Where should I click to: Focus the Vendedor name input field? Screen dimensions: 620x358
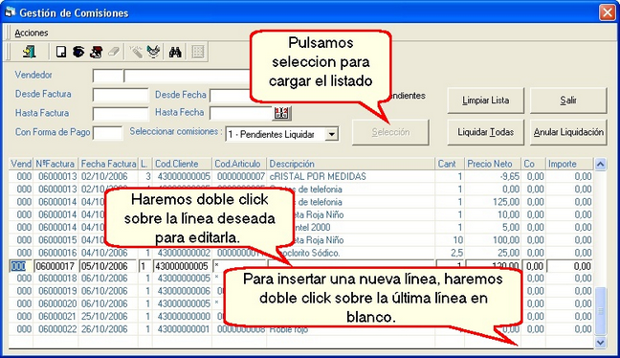point(188,76)
